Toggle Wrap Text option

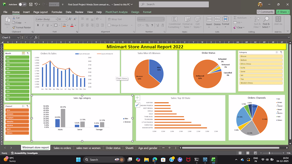[115, 19]
